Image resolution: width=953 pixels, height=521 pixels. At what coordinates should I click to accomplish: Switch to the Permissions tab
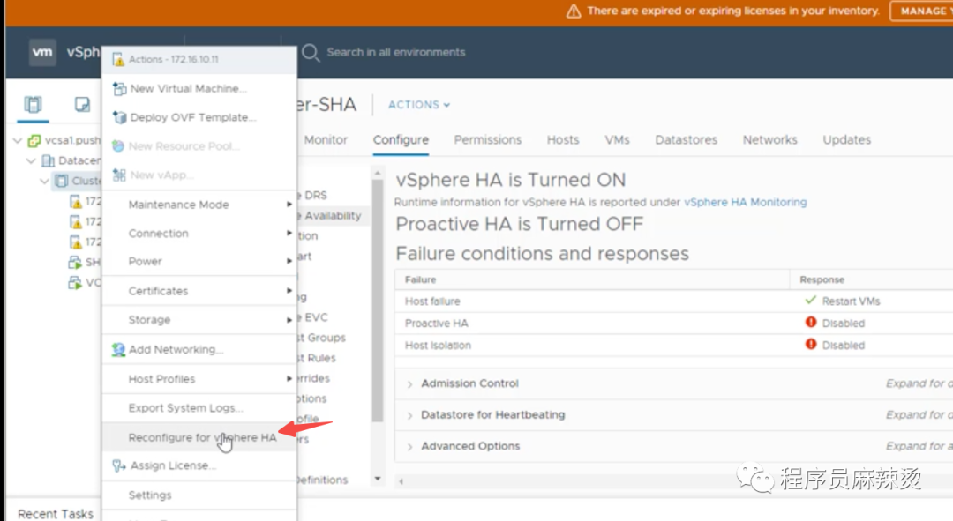point(487,140)
